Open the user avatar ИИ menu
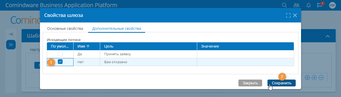The image size is (341, 97). 332,5
